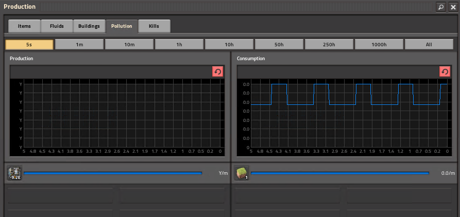
Task: Reset the Production graph
Action: click(x=217, y=71)
